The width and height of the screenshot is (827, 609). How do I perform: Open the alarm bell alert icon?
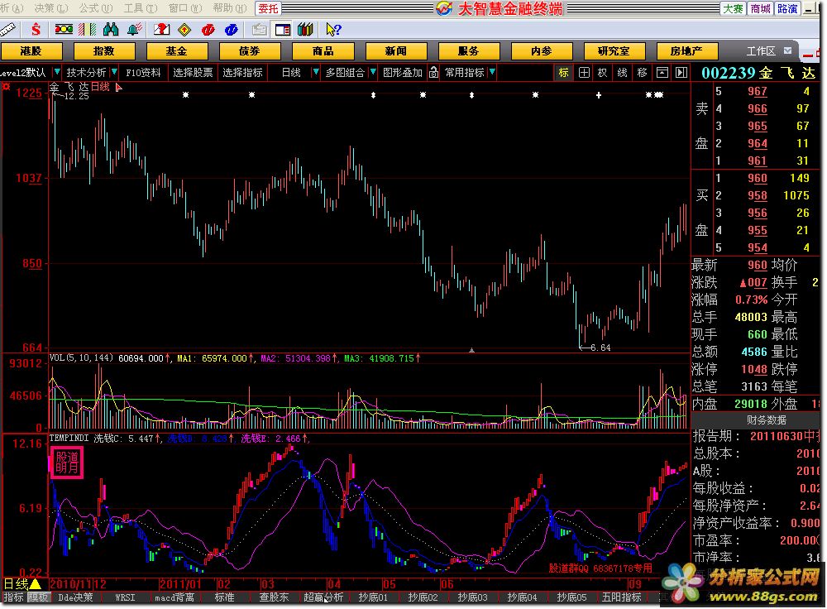(135, 30)
